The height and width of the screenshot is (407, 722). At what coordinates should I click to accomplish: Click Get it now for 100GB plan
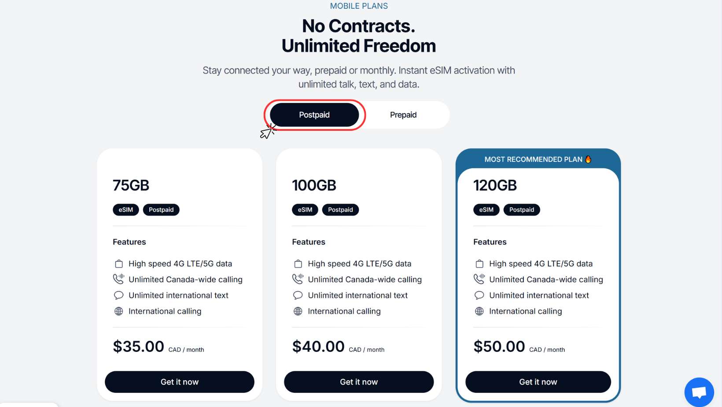pos(359,382)
